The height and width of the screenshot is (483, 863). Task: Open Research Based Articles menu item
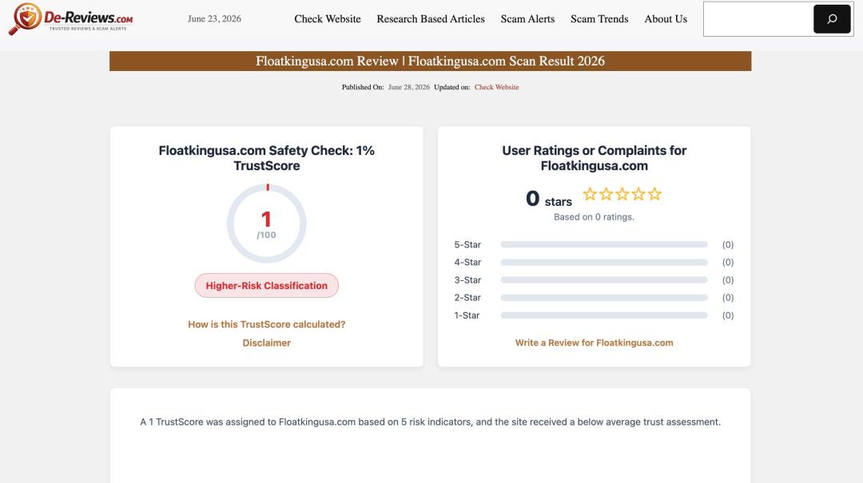(431, 18)
